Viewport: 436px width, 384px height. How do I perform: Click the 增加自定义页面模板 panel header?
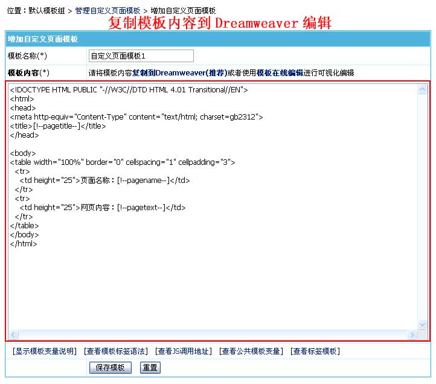218,39
